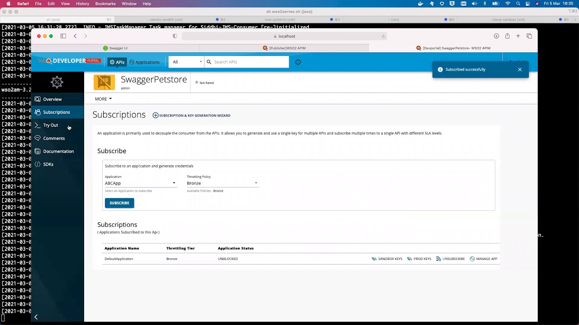579x325 pixels.
Task: Open Control Center in menu bar
Action: point(528,4)
